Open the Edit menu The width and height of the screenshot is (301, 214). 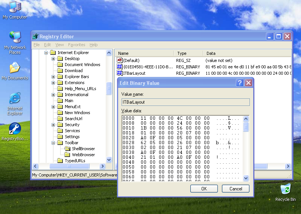pos(47,45)
